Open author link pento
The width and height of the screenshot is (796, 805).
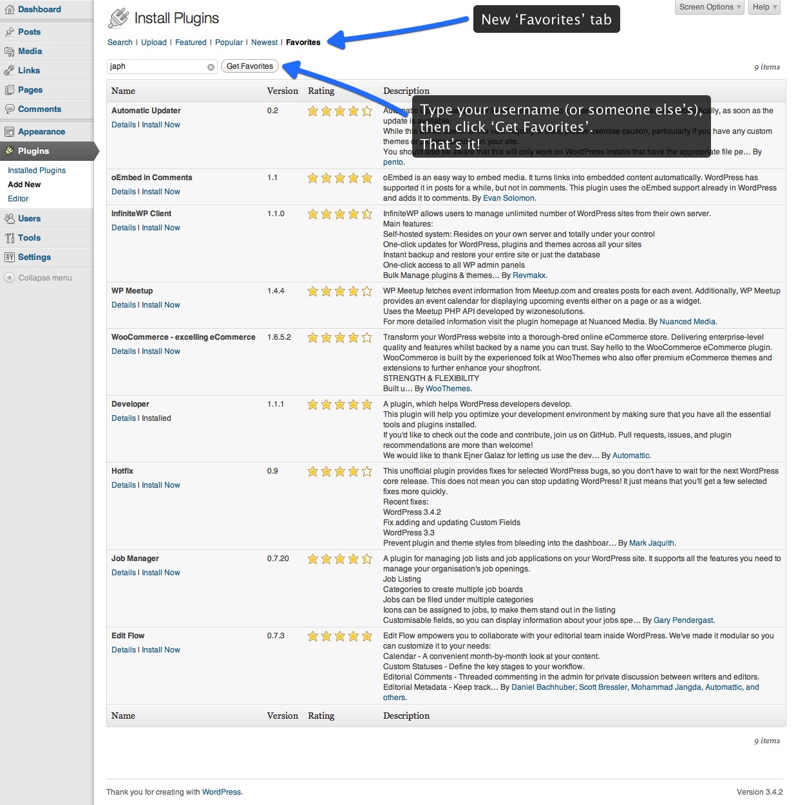(x=393, y=162)
